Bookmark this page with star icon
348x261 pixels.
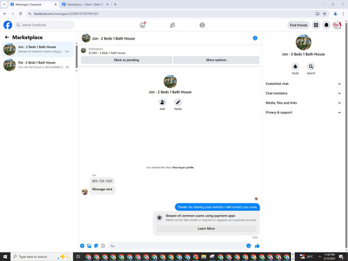324,14
